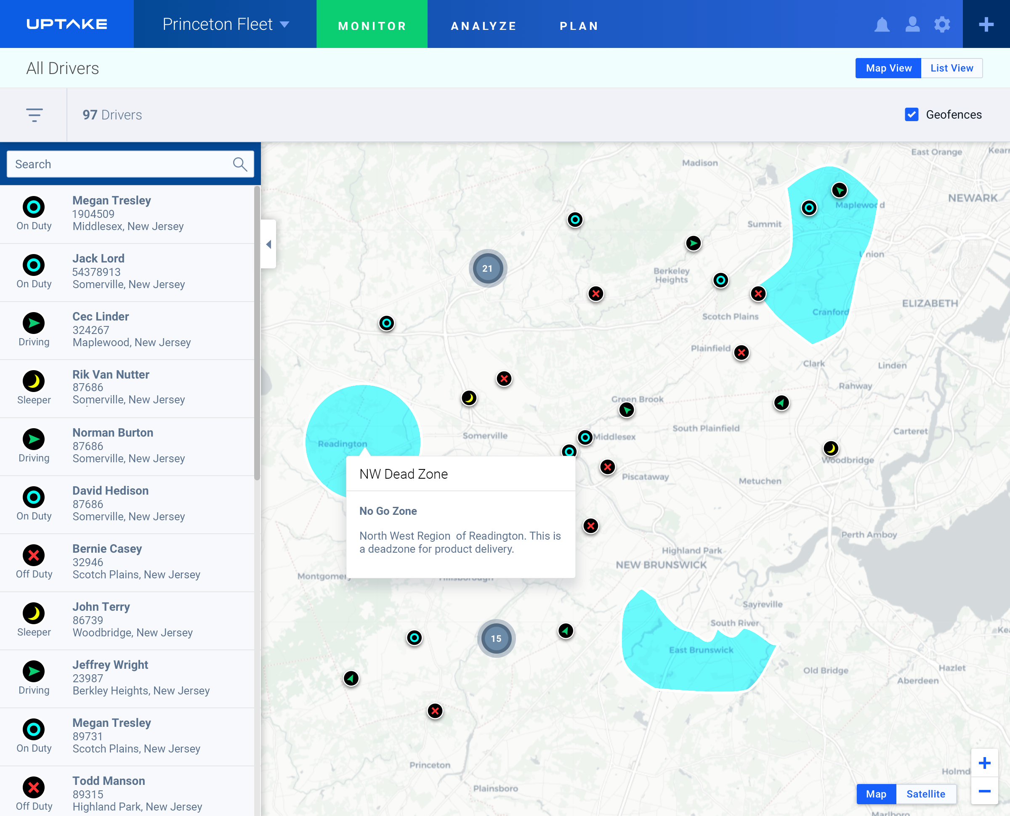Click Rik Van Nutter's sleeper status icon
The image size is (1010, 816).
click(33, 381)
